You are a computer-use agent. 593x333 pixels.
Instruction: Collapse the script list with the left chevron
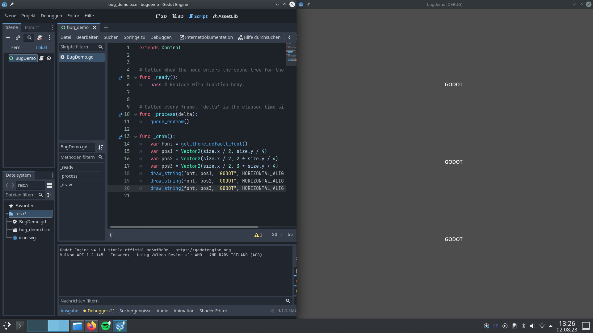coord(111,235)
